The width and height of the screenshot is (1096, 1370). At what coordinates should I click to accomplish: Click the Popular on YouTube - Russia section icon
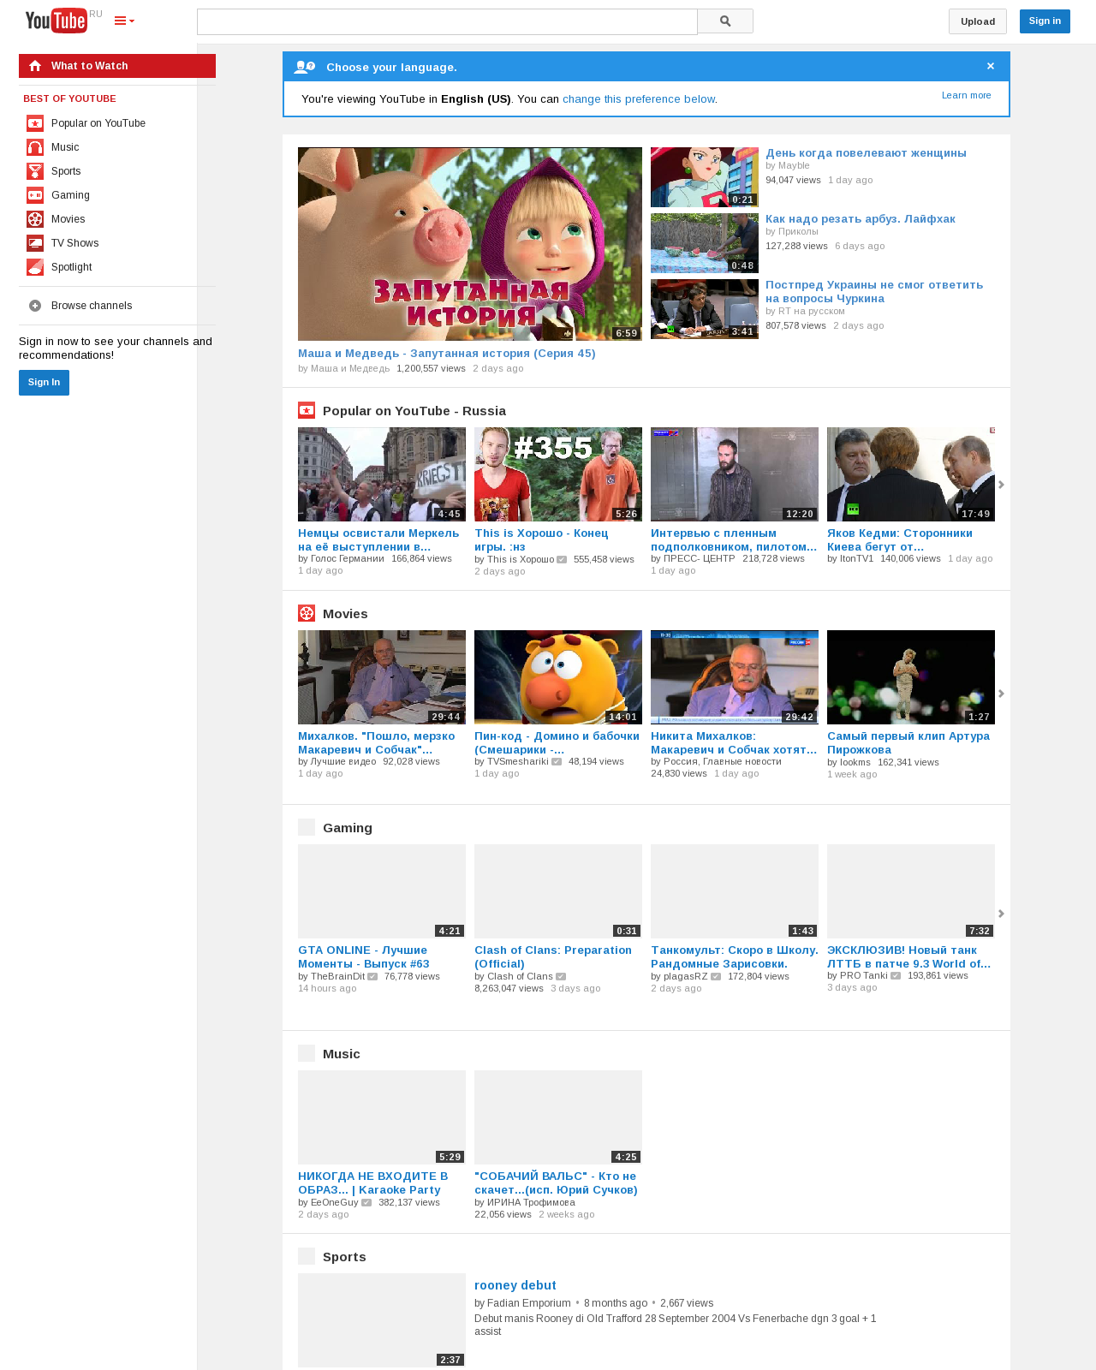[x=307, y=410]
